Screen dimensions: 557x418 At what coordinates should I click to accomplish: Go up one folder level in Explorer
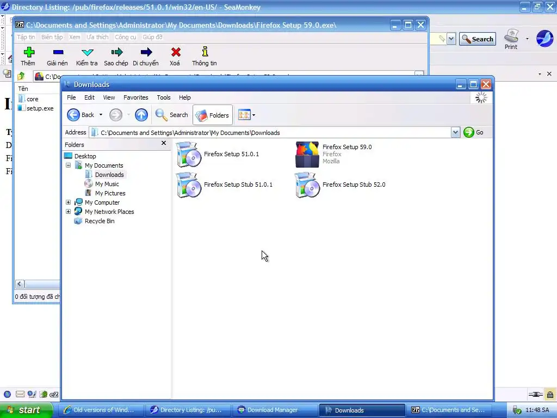click(x=141, y=115)
